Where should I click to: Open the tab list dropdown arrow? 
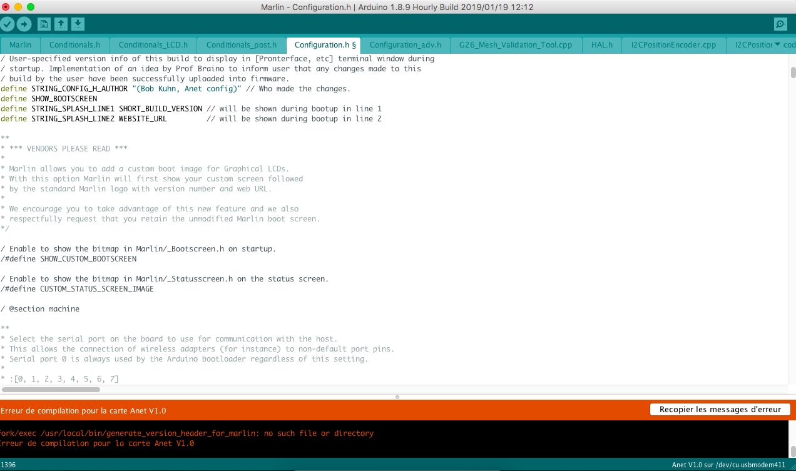coord(778,44)
